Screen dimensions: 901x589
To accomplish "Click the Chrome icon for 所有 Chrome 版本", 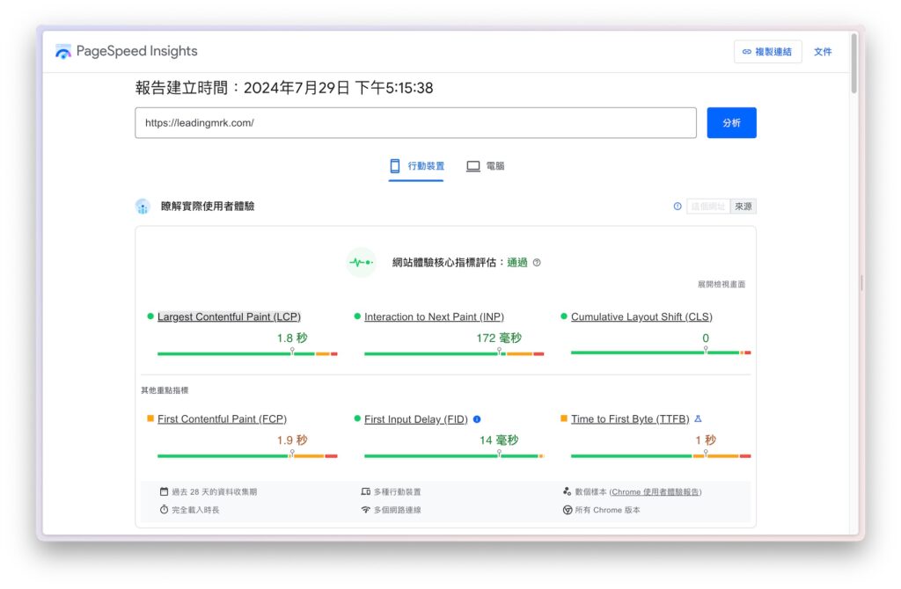I will [x=568, y=510].
